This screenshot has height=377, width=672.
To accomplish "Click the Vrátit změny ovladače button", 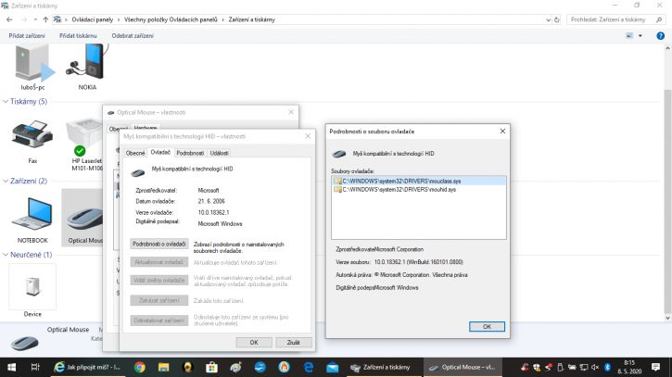I will [x=159, y=280].
